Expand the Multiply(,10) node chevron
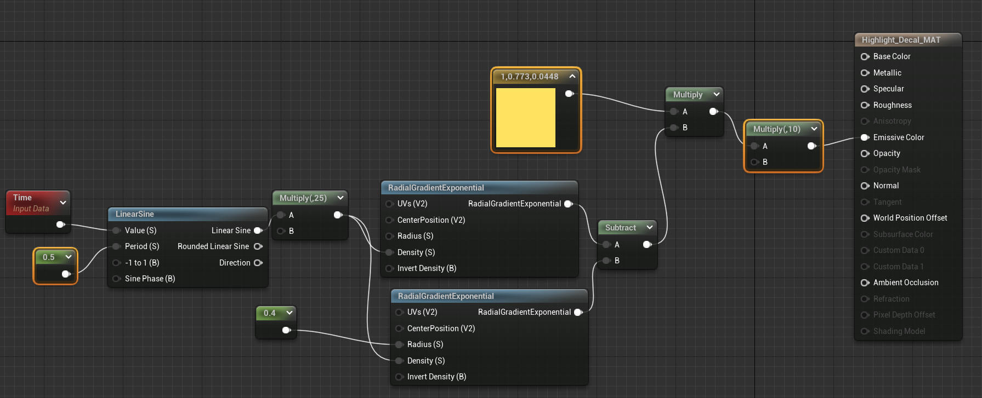 814,129
